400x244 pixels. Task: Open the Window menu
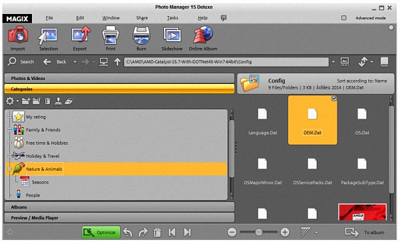point(111,18)
